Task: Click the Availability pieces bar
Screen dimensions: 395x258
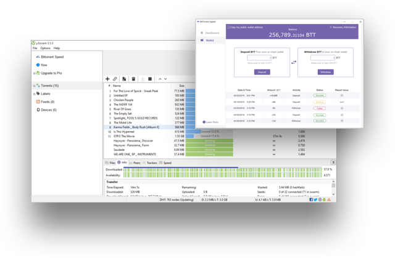Action: 223,175
